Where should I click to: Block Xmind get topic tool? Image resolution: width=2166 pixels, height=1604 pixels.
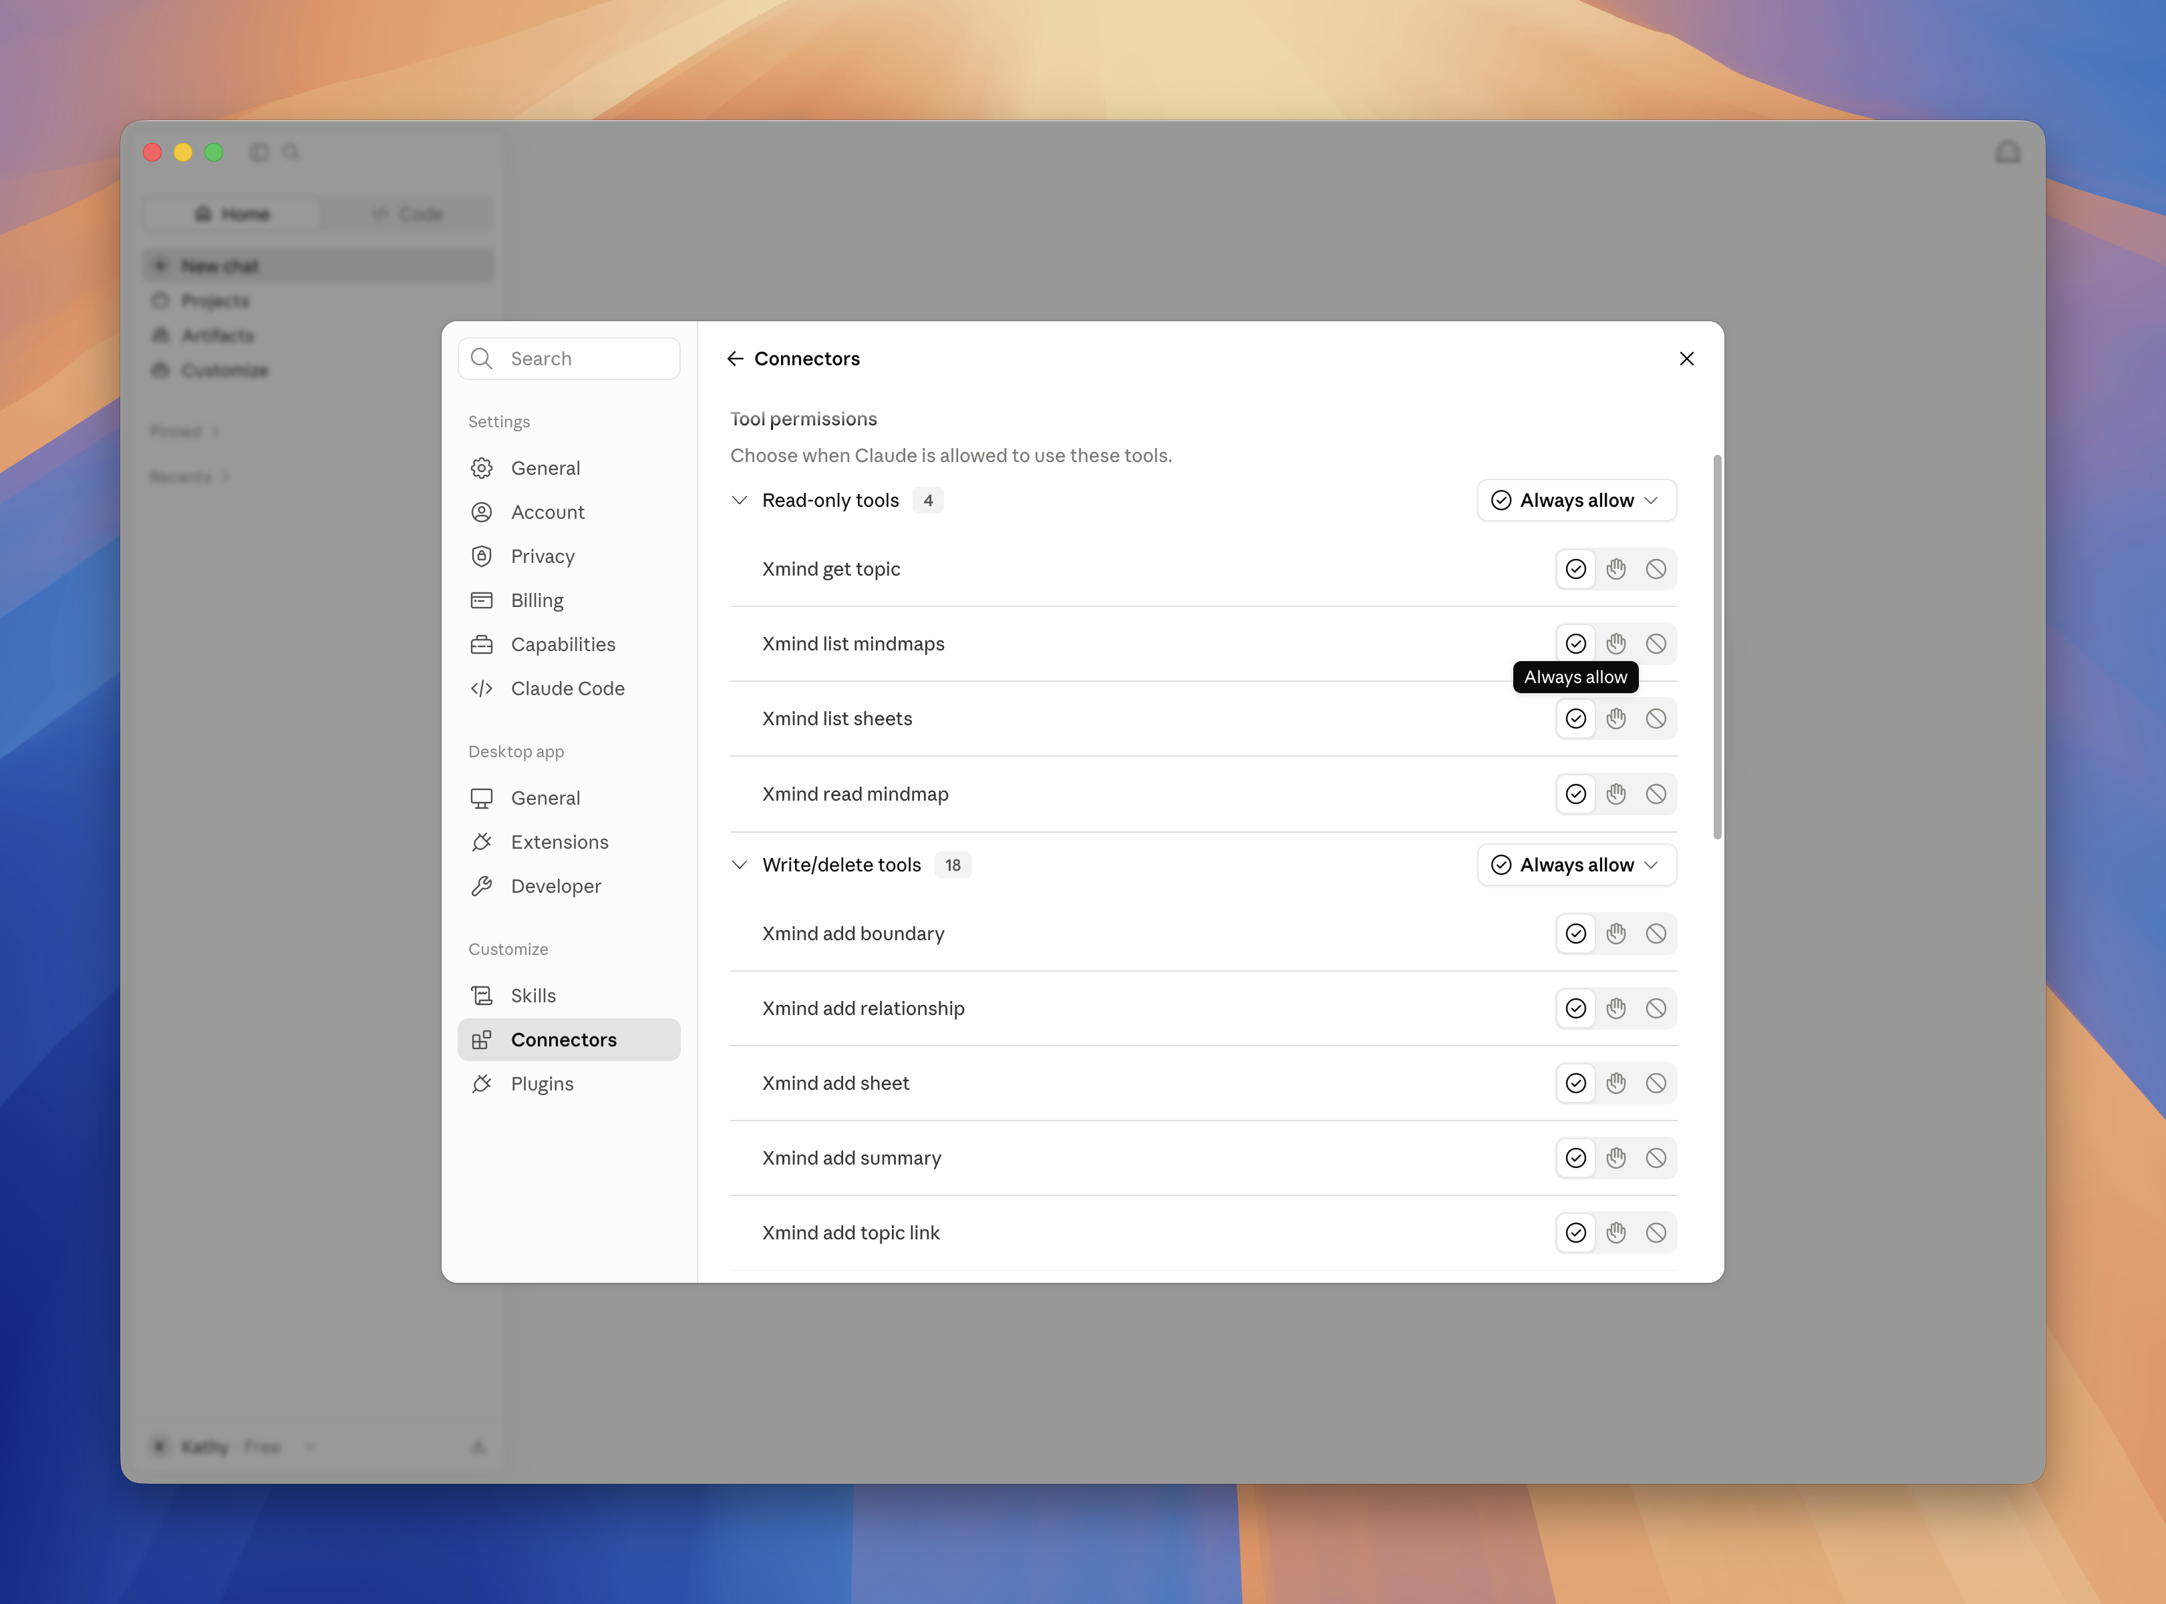[1656, 569]
